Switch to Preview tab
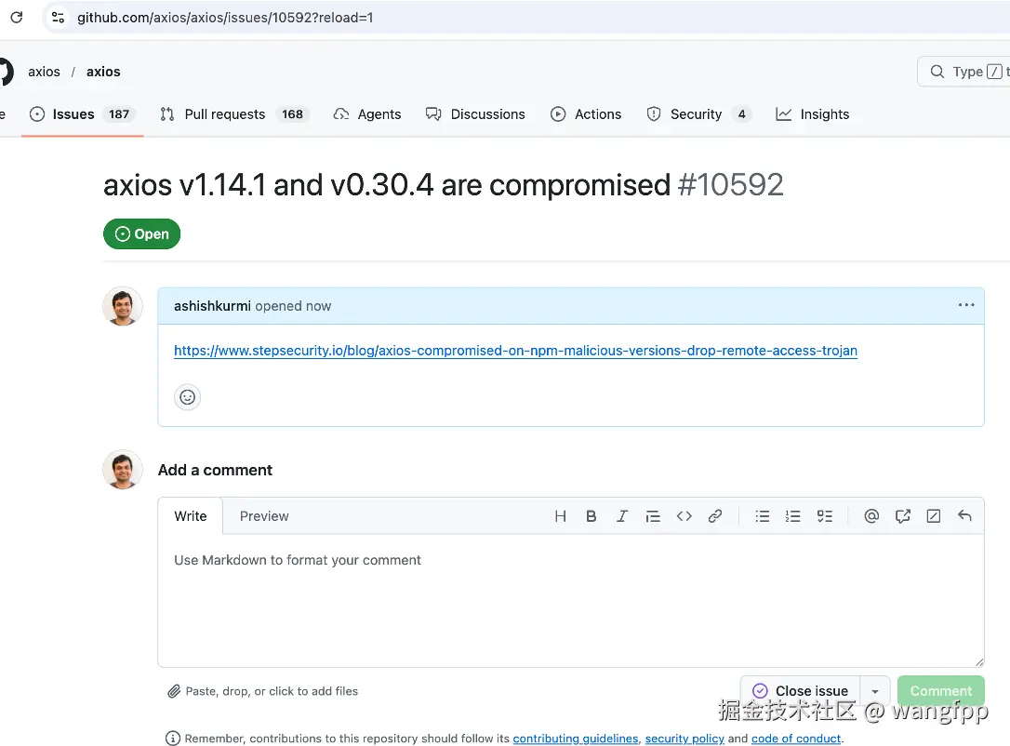 [264, 516]
